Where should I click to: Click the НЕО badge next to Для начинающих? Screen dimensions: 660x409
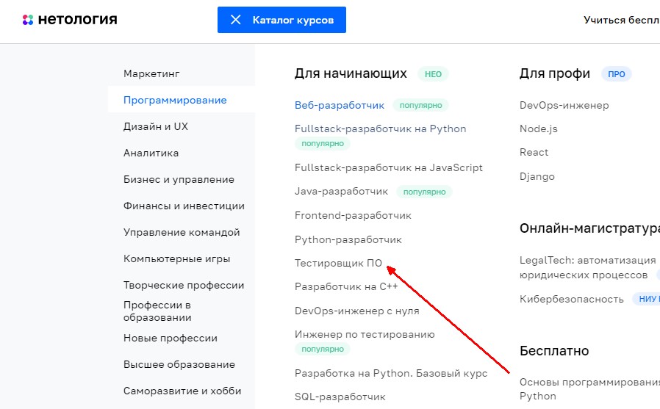pos(433,74)
